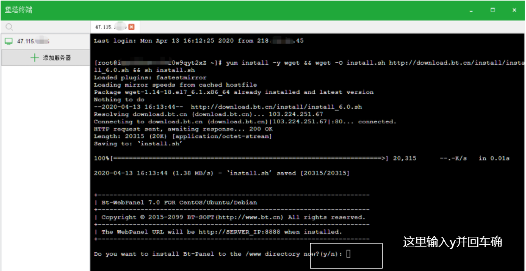Select the 47.115 terminal session tab
Screen dimensions: 526x271
tap(115, 27)
